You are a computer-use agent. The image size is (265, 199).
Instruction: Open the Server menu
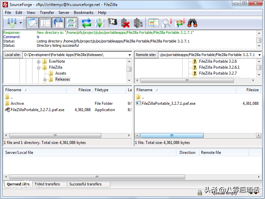point(64,13)
